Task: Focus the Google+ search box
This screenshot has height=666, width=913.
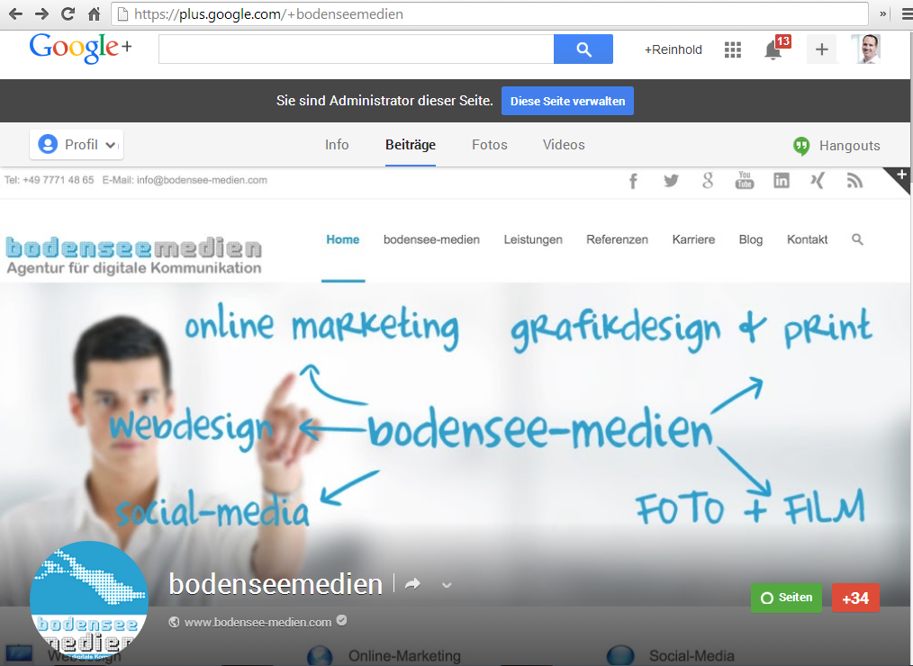Action: point(356,49)
